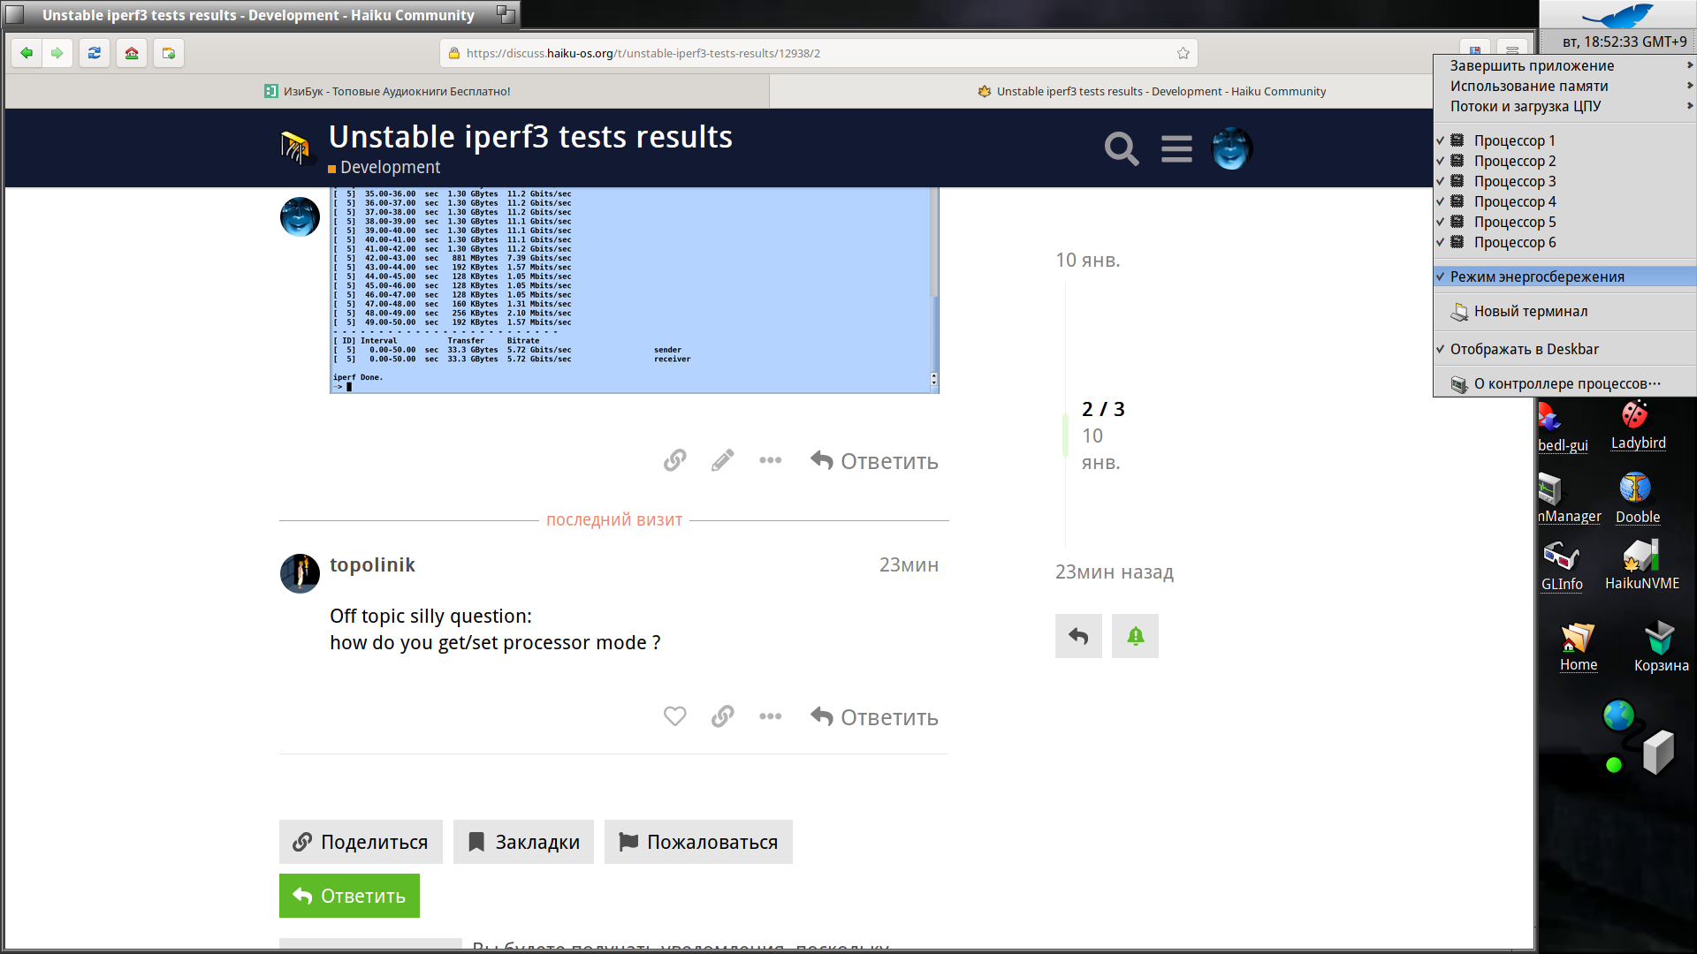
Task: Toggle Процессор 4 in the menu
Action: click(1564, 201)
